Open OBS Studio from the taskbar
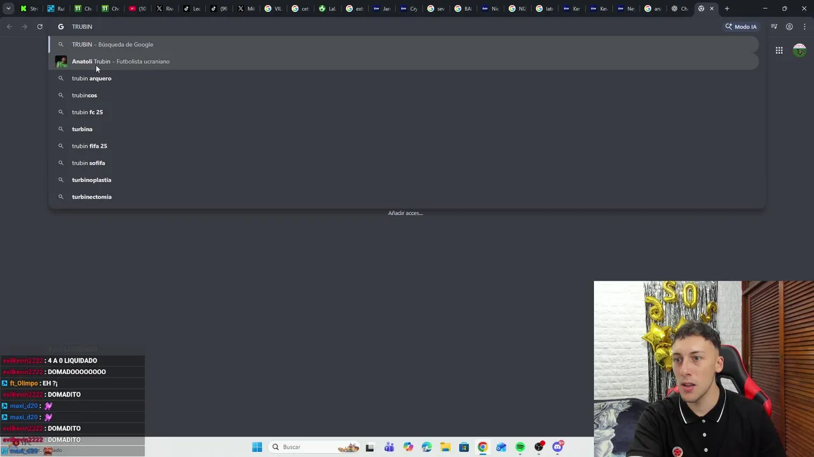814x457 pixels. click(539, 447)
